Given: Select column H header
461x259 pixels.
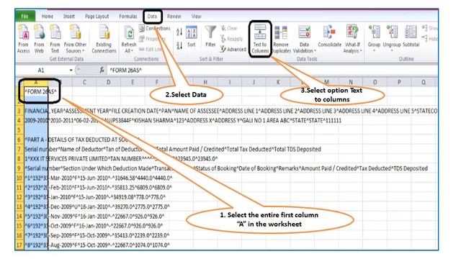Looking at the screenshot, I should [205, 82].
